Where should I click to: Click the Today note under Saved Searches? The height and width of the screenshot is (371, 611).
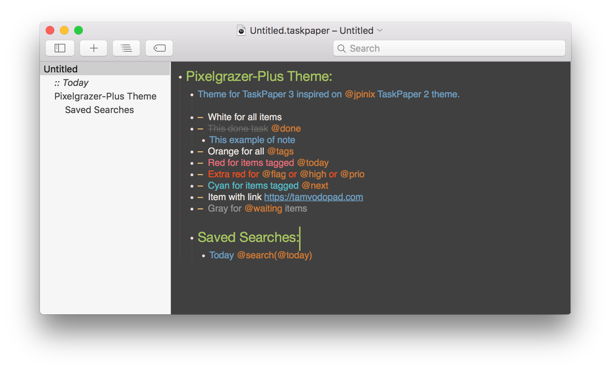(221, 255)
